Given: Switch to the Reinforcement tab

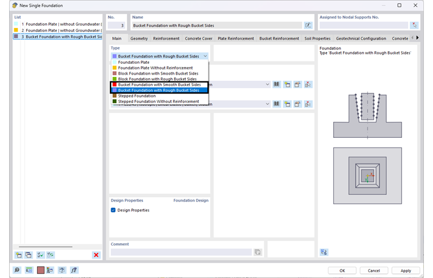Looking at the screenshot, I should (x=166, y=38).
